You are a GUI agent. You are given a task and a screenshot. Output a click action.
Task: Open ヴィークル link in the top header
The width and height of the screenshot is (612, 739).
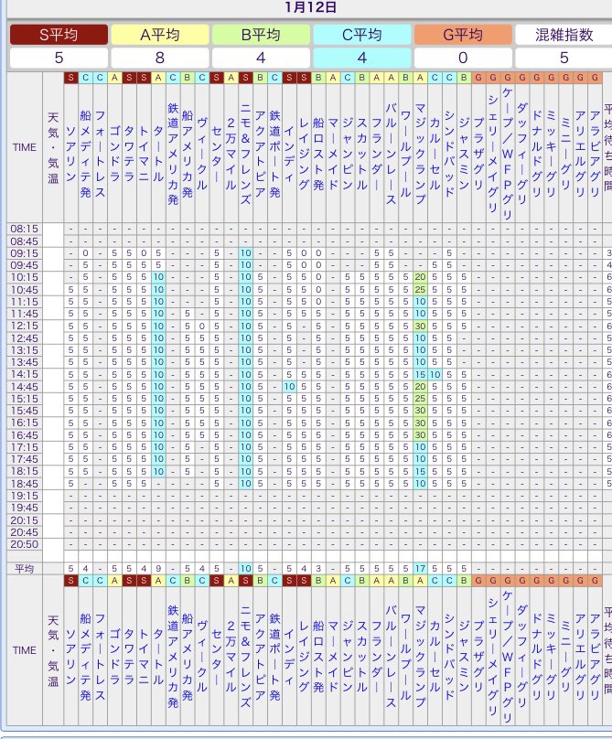point(202,154)
